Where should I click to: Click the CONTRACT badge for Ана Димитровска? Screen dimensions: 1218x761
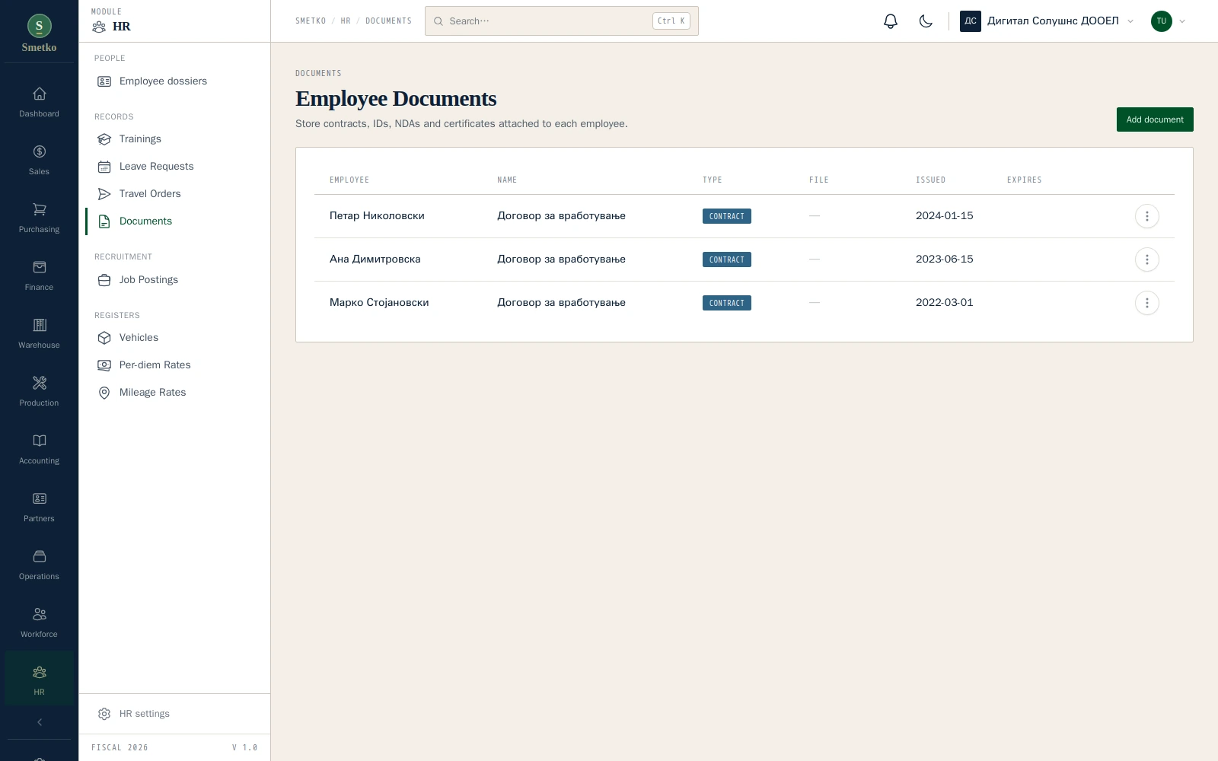tap(727, 260)
